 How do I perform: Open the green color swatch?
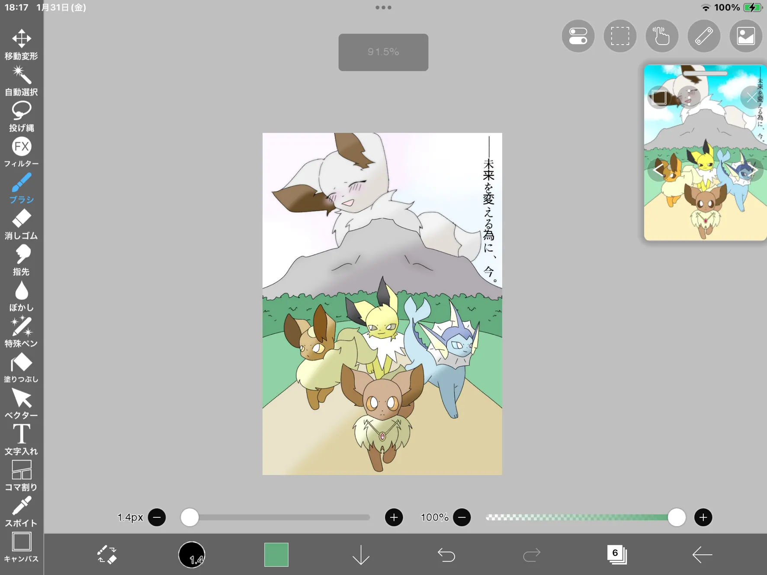point(276,554)
